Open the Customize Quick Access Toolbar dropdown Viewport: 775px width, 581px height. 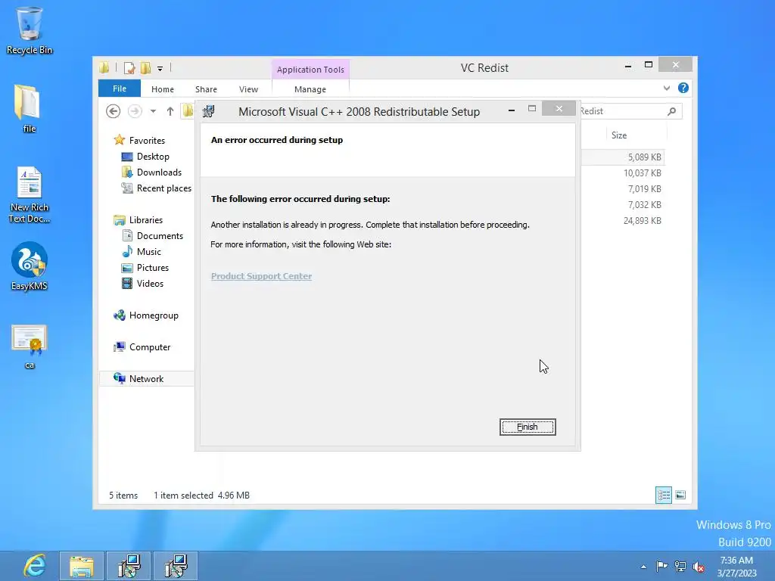(160, 69)
